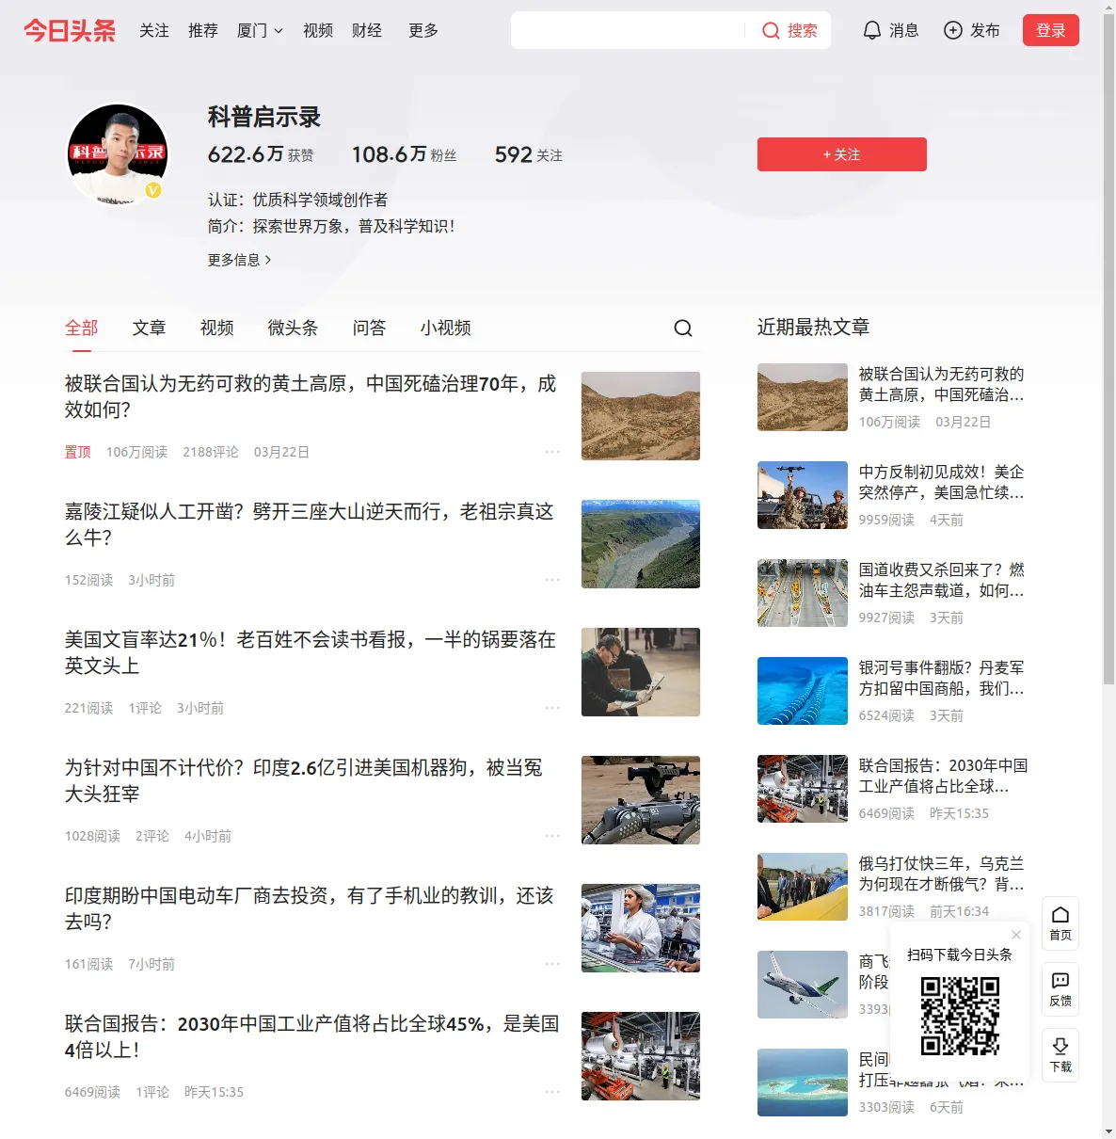This screenshot has height=1139, width=1116.
Task: Open more options for 联合国报告 article
Action: [x=552, y=1092]
